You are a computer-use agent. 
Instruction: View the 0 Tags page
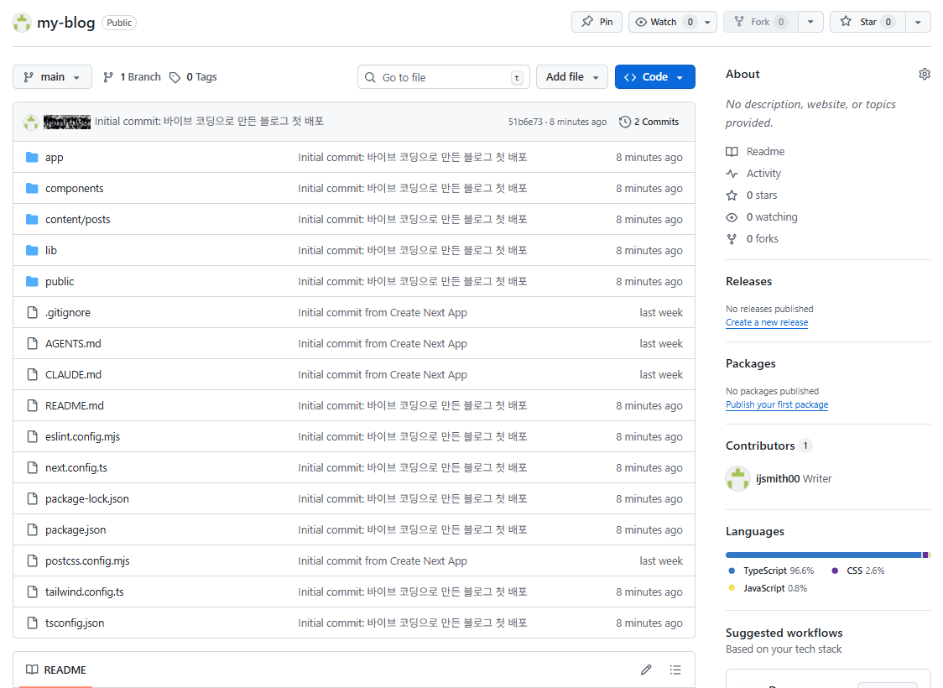pyautogui.click(x=194, y=77)
